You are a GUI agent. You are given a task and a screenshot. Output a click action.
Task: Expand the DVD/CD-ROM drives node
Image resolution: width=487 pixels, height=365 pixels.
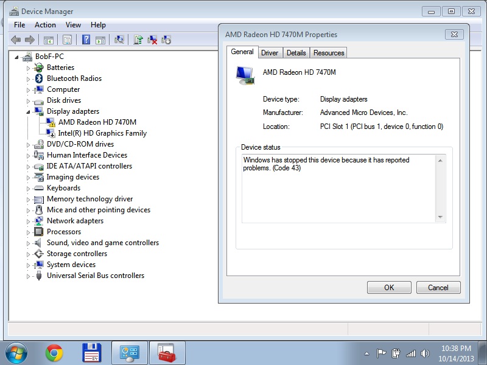click(28, 145)
